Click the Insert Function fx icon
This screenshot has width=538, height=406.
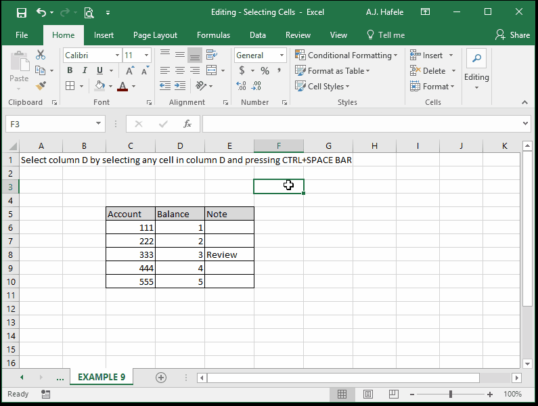(187, 124)
